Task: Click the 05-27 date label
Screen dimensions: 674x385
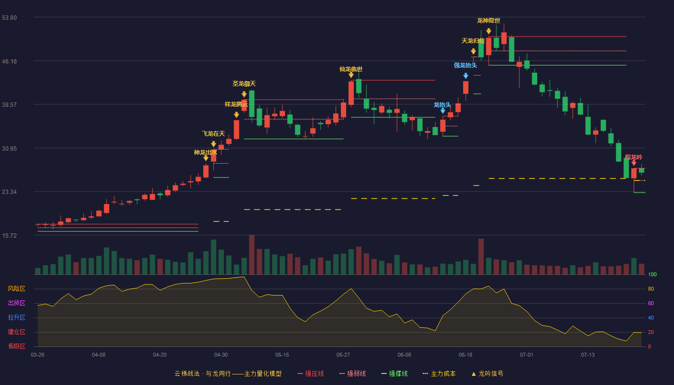Action: 343,355
